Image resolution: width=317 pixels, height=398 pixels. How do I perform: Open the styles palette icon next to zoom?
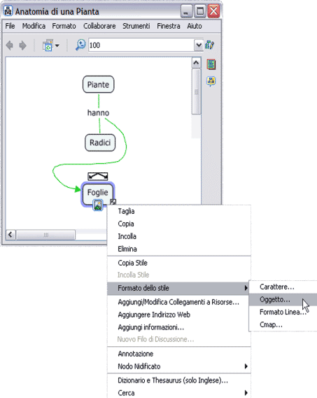(209, 45)
